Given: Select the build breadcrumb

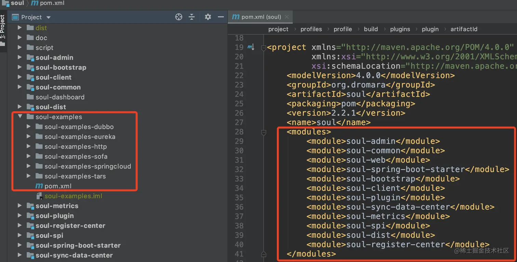Looking at the screenshot, I should (371, 29).
